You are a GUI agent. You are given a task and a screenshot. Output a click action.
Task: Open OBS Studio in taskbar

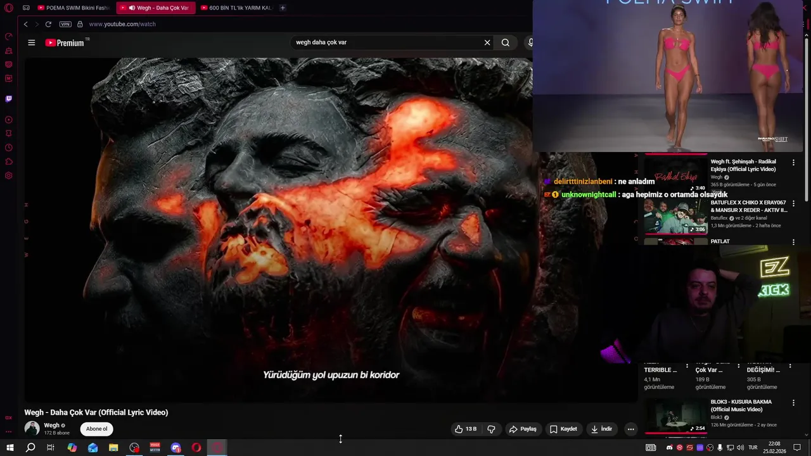pos(134,448)
